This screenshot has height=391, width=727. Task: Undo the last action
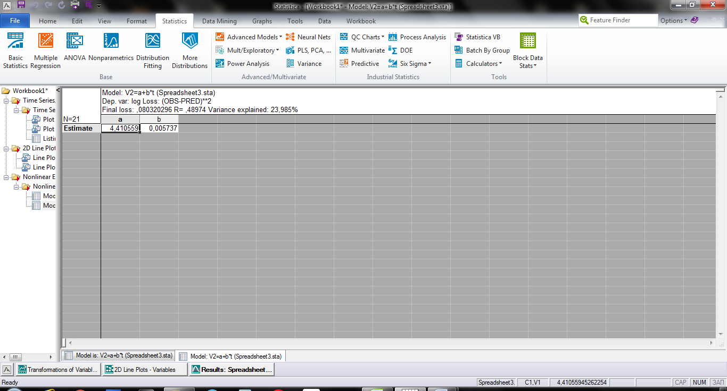(x=35, y=5)
